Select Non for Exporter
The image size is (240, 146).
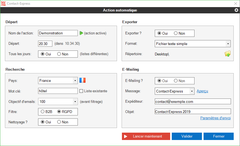pos(179,33)
